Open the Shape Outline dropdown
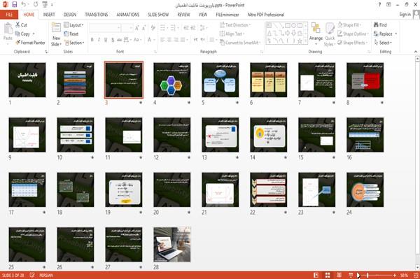This screenshot has width=420, height=279. point(353,34)
